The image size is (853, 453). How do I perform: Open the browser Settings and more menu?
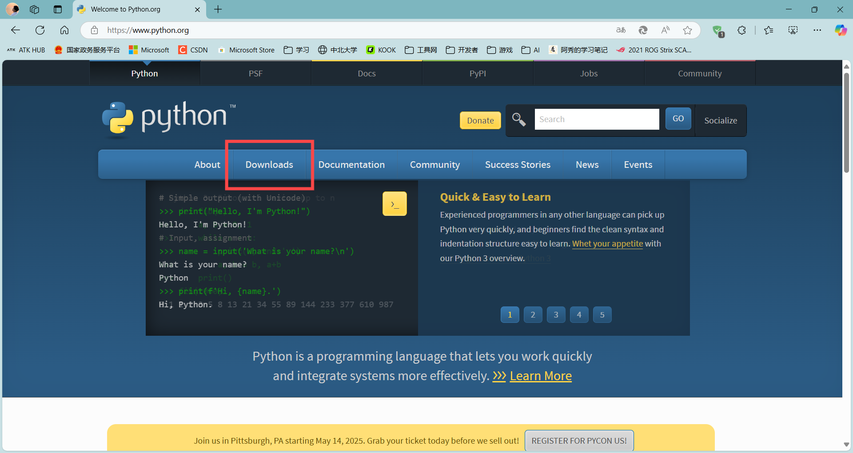818,30
